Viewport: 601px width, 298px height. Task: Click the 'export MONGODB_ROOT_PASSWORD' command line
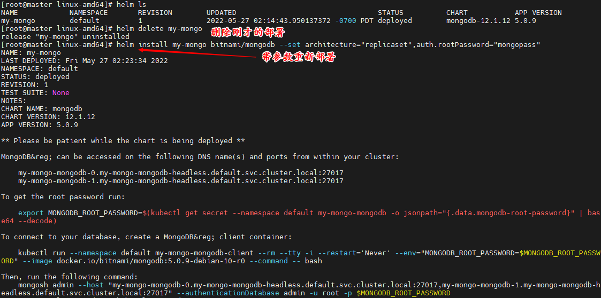(309, 213)
